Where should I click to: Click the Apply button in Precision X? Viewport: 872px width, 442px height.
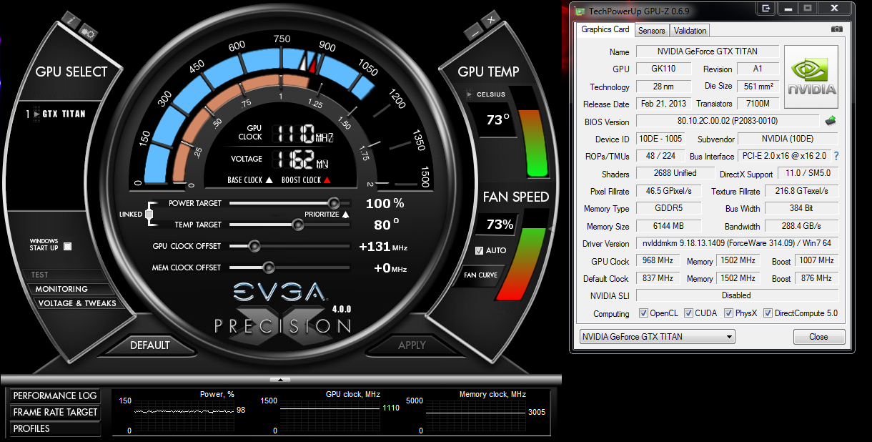pyautogui.click(x=412, y=345)
